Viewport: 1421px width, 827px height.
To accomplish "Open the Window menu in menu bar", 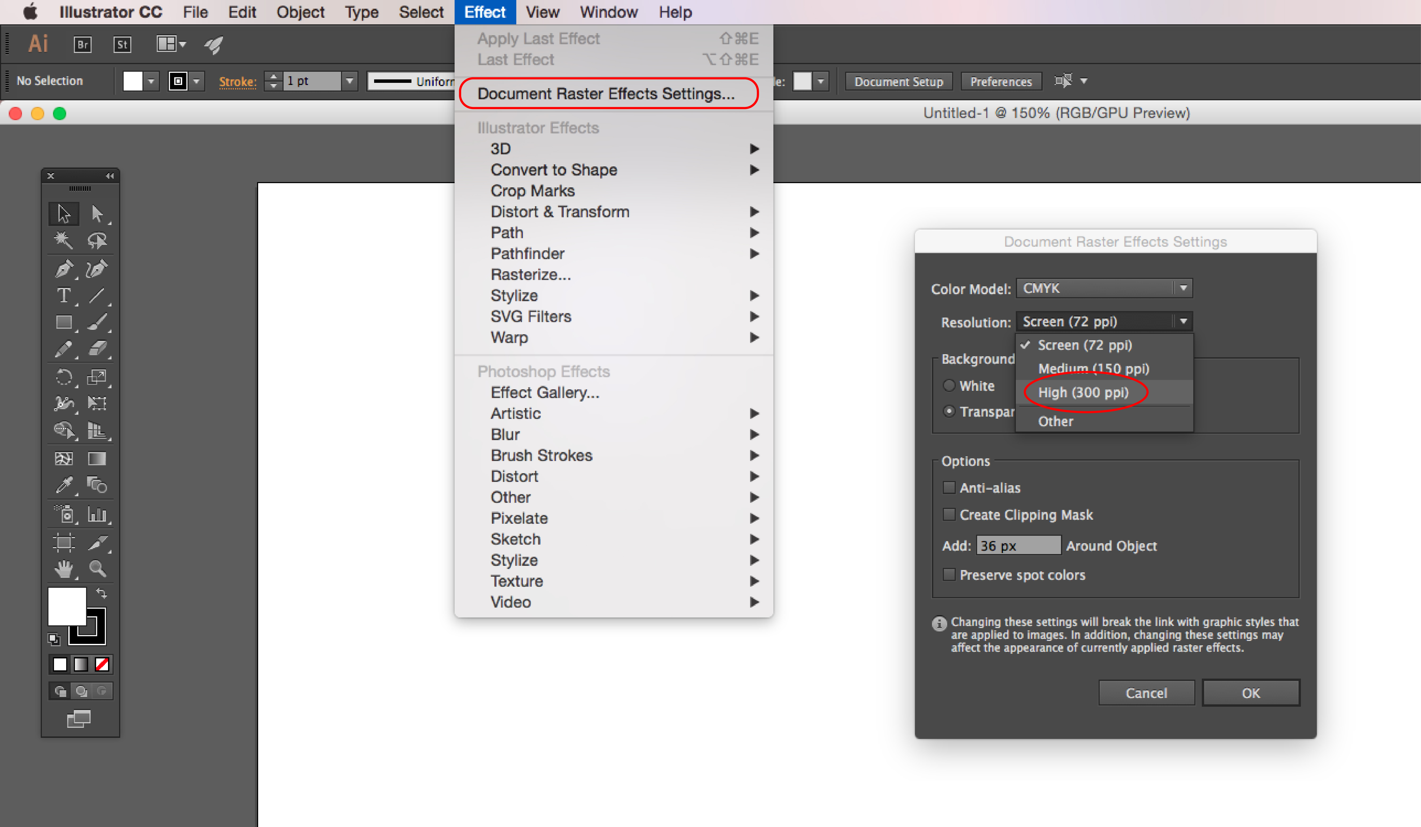I will 608,12.
